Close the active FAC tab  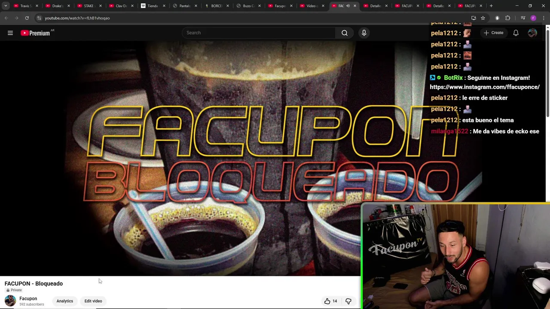click(355, 6)
